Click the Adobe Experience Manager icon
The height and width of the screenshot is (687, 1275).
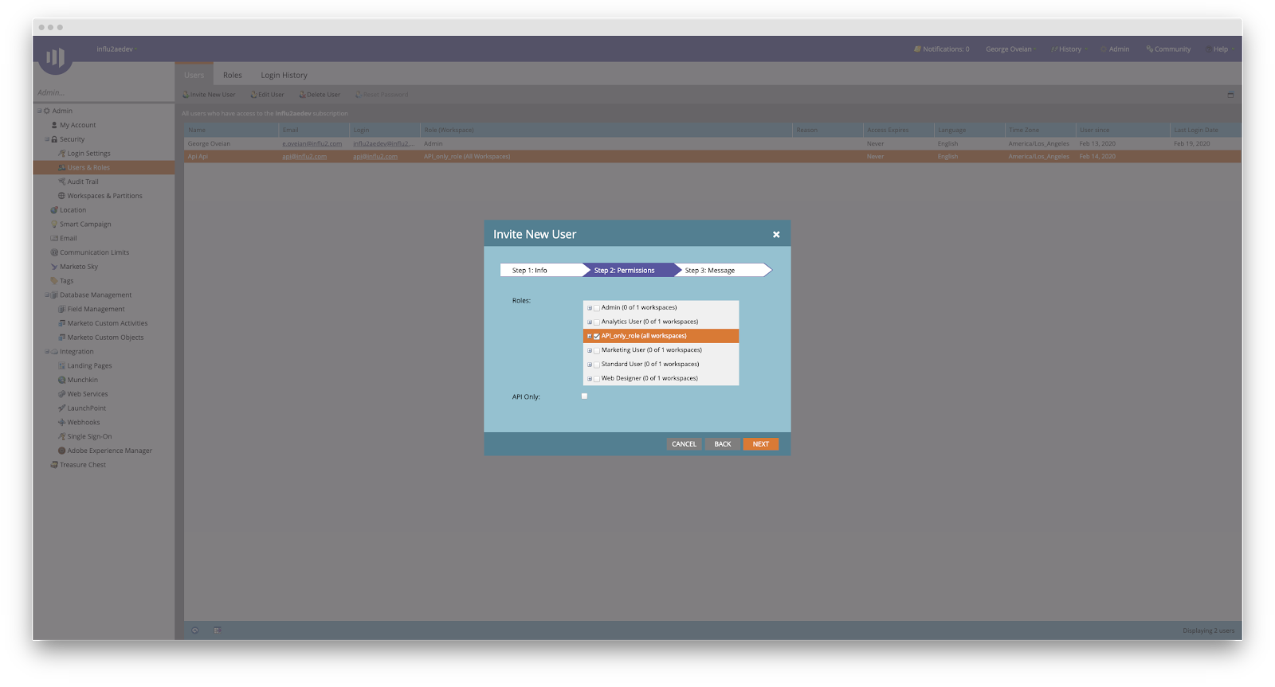click(61, 451)
